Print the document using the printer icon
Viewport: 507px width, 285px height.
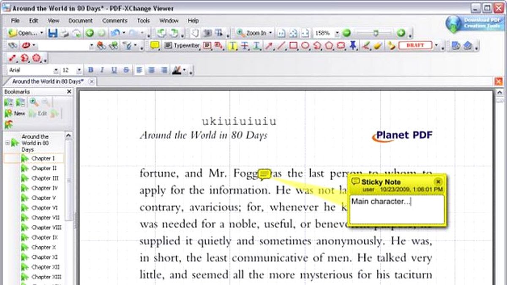point(65,33)
